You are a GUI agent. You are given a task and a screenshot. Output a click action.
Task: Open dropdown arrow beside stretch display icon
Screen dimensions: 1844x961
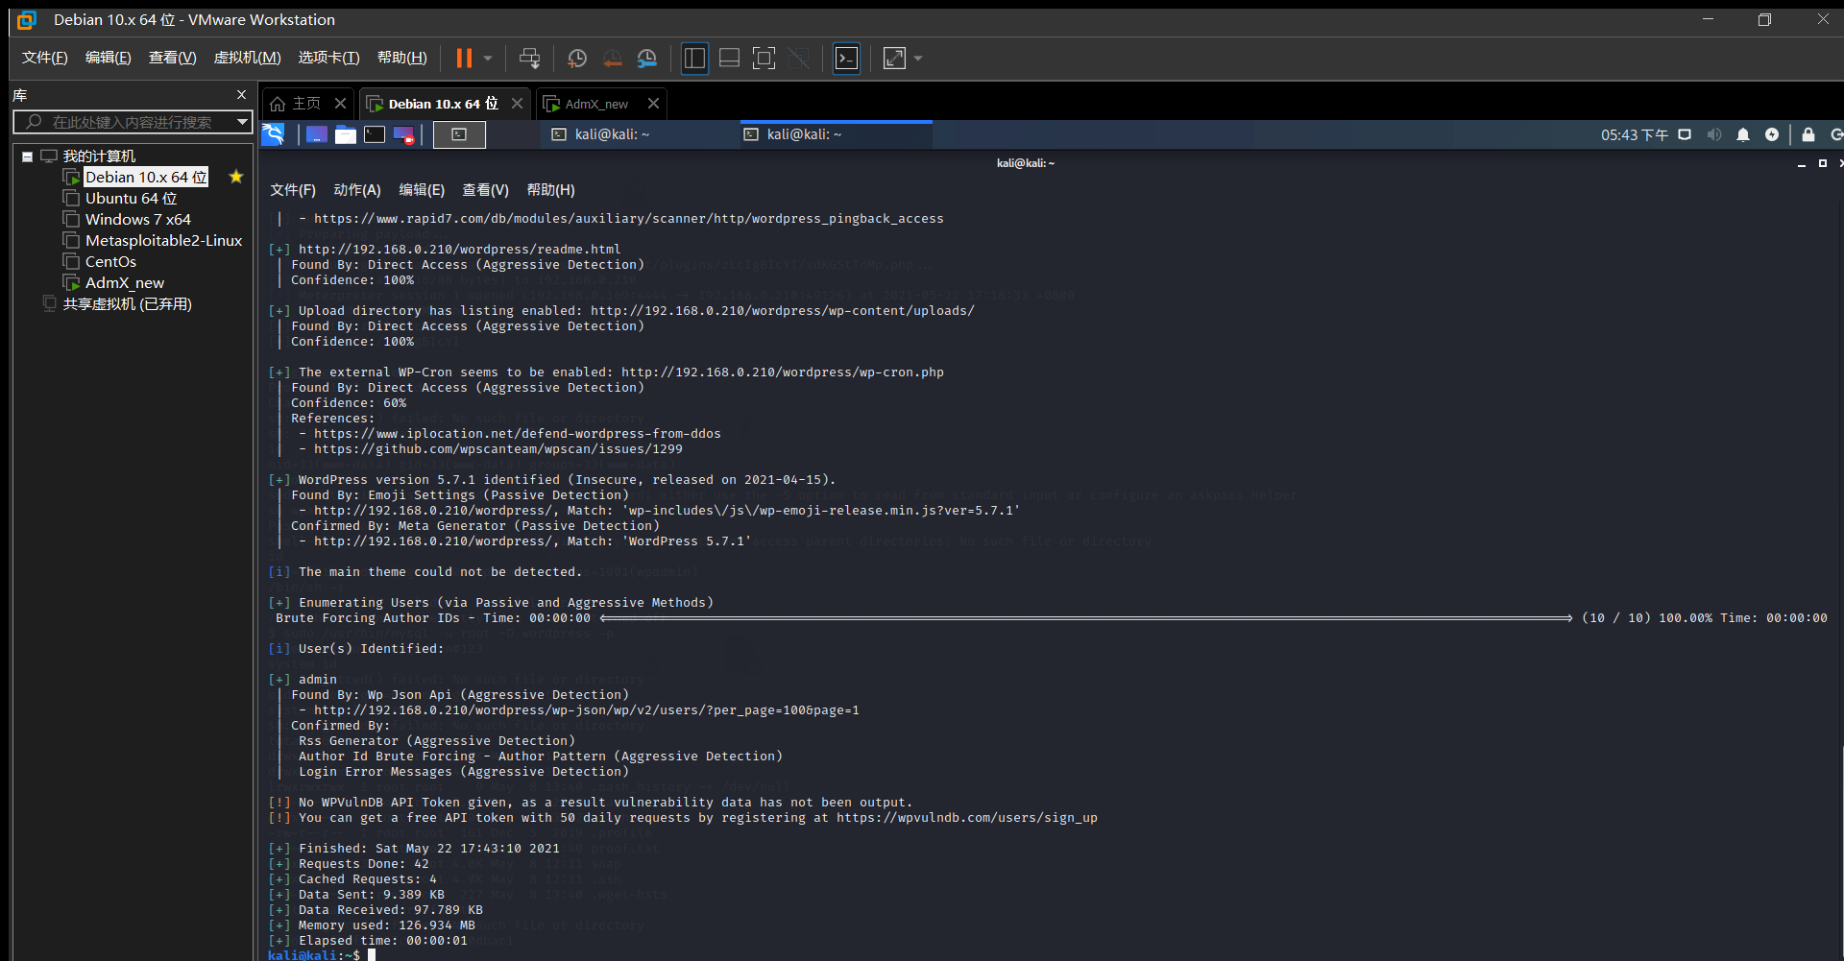[x=918, y=59]
